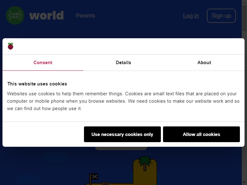Open the About tab
Screen dimensions: 247x185
(x=204, y=63)
